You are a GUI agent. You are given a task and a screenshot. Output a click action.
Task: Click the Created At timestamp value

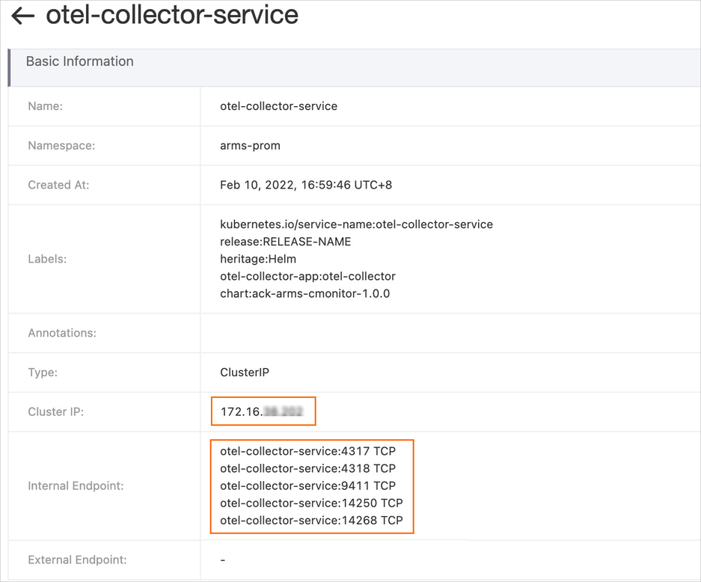click(x=305, y=185)
